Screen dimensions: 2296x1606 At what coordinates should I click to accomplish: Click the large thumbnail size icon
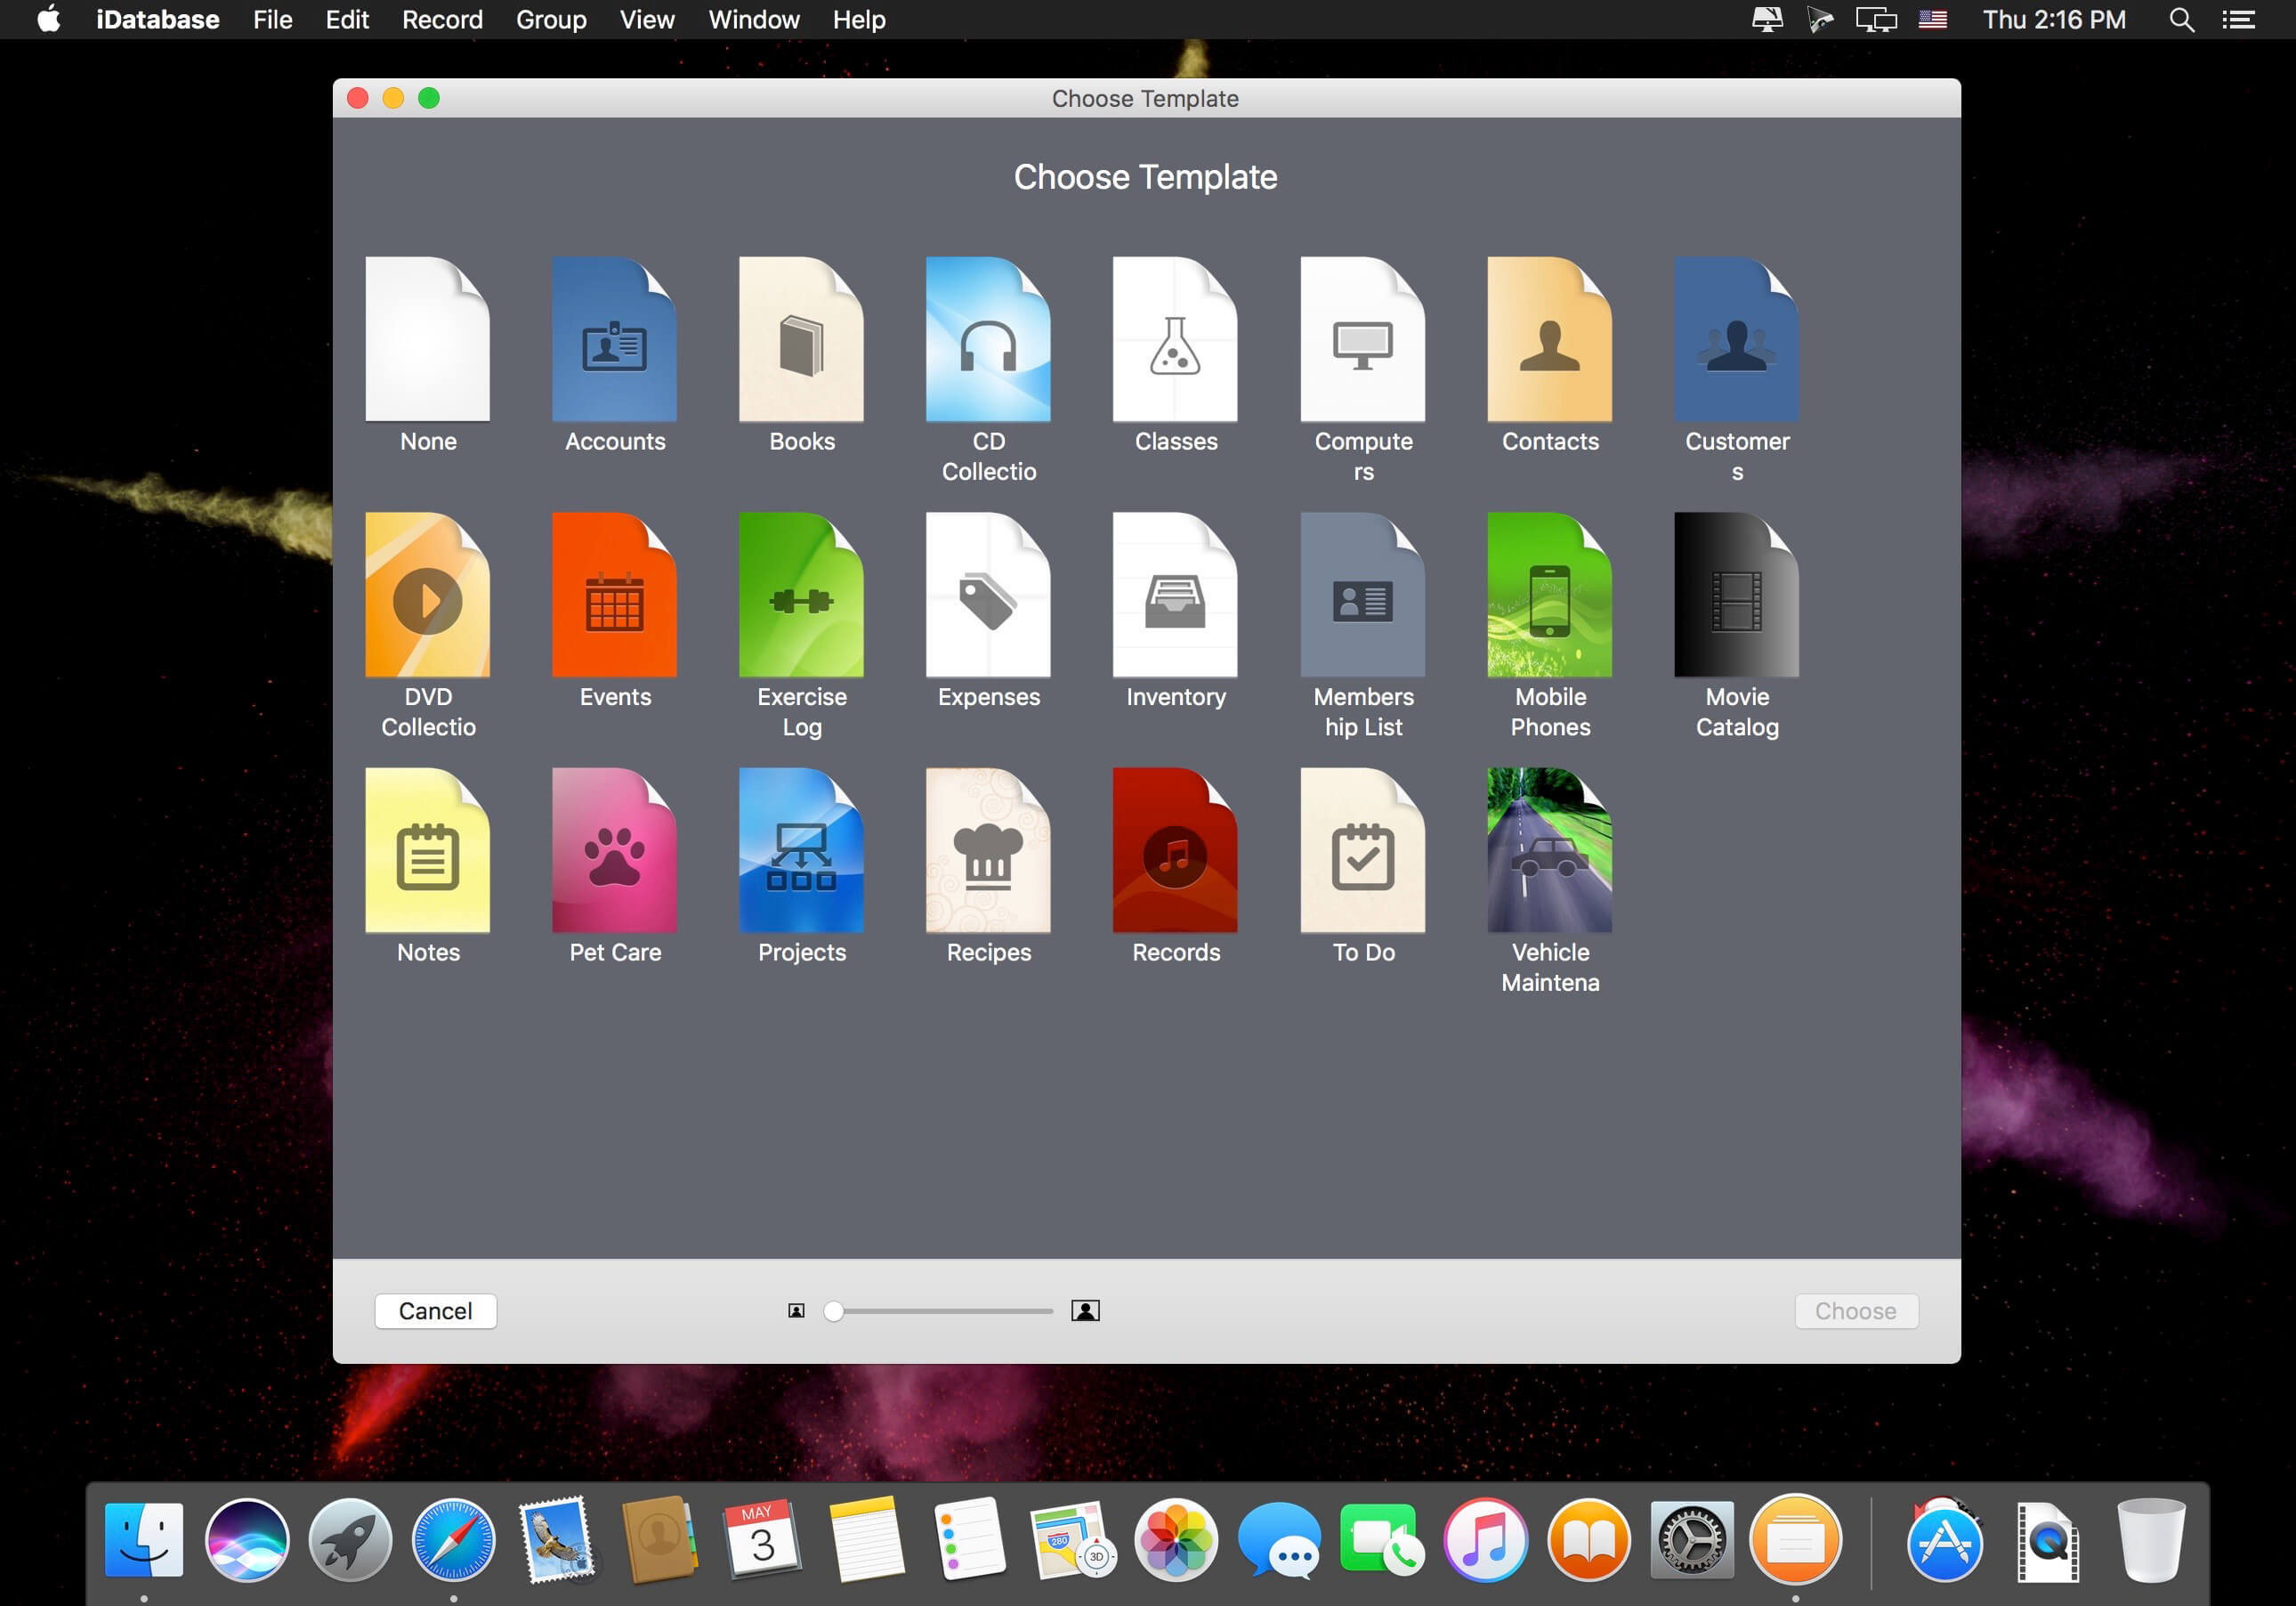[1085, 1310]
